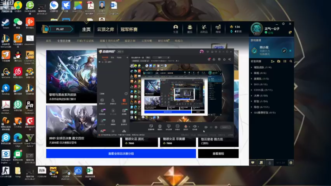Click the chat bubble icon at client bottom
This screenshot has height=186, width=331.
coord(253,162)
